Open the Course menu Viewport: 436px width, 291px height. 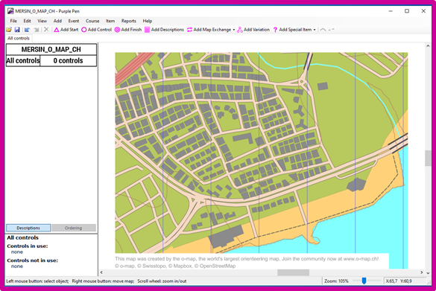(92, 21)
